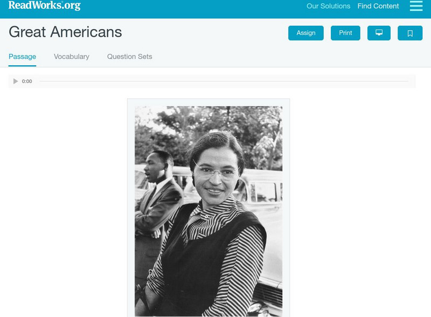Viewport: 431px width, 317px height.
Task: Open projector view with the monitor icon
Action: (379, 33)
